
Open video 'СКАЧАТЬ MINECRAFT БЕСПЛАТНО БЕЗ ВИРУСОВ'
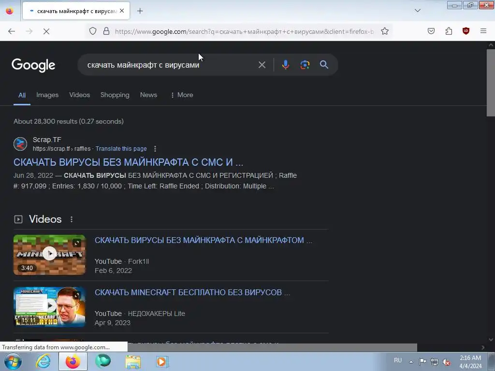pos(192,292)
